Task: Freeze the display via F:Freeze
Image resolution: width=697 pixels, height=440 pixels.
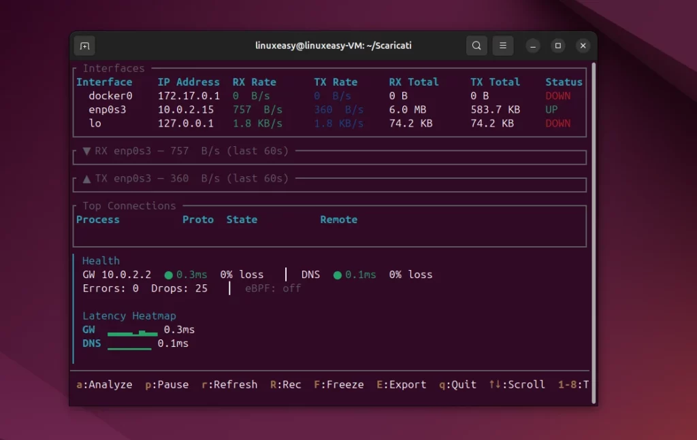Action: coord(338,384)
